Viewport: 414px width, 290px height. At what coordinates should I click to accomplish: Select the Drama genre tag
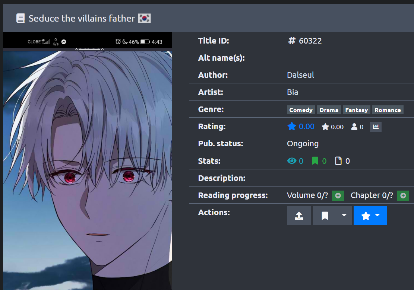pos(329,110)
